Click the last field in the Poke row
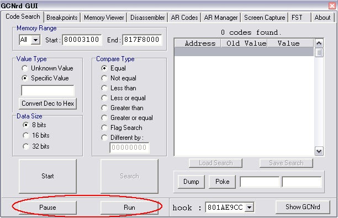The width and height of the screenshot is (338, 218). pos(302,182)
